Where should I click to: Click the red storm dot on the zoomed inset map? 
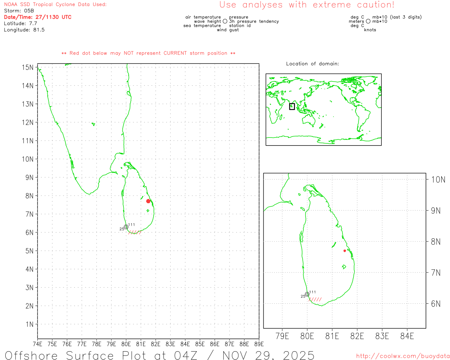coord(345,251)
